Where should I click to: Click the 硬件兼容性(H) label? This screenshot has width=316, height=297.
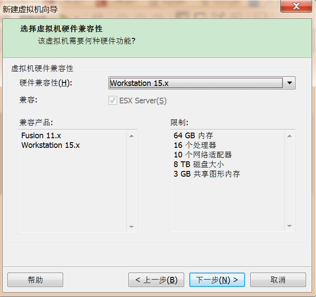pos(46,83)
